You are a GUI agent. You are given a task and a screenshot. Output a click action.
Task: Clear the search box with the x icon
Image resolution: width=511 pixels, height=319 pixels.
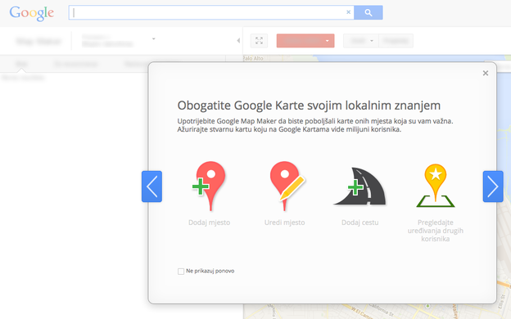(x=348, y=12)
